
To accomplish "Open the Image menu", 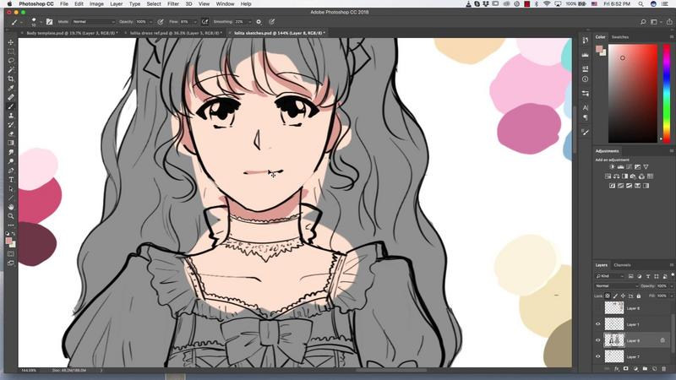I will [x=96, y=4].
